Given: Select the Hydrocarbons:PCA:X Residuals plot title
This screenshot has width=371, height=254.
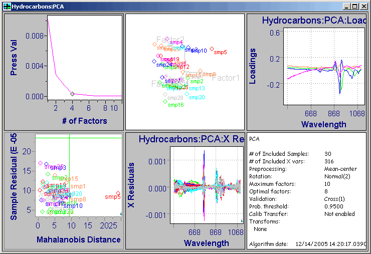Looking at the screenshot, I should pyautogui.click(x=192, y=139).
